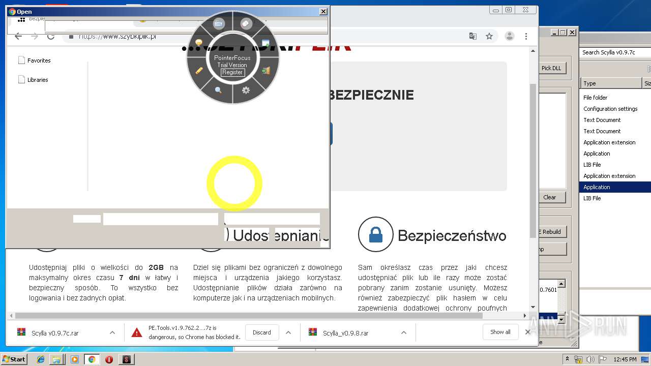
Task: Click the Bezpieczeństwo heading
Action: click(x=452, y=235)
